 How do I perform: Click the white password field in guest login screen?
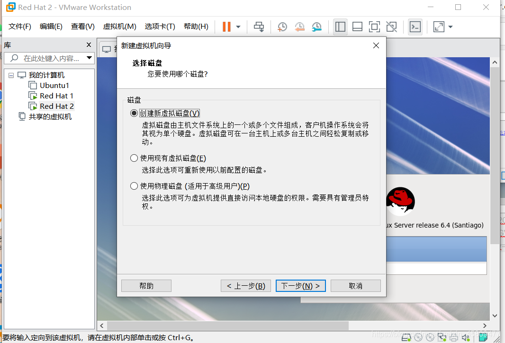coord(436,268)
